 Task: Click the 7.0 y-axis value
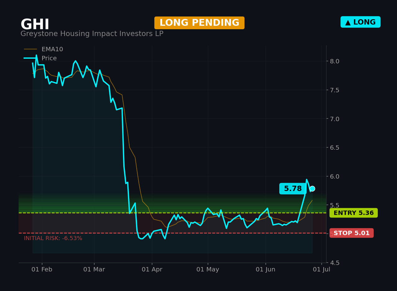coord(335,119)
